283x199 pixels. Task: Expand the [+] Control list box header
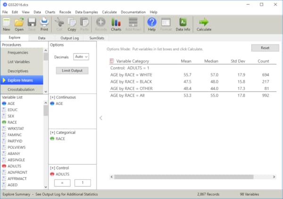[59, 168]
